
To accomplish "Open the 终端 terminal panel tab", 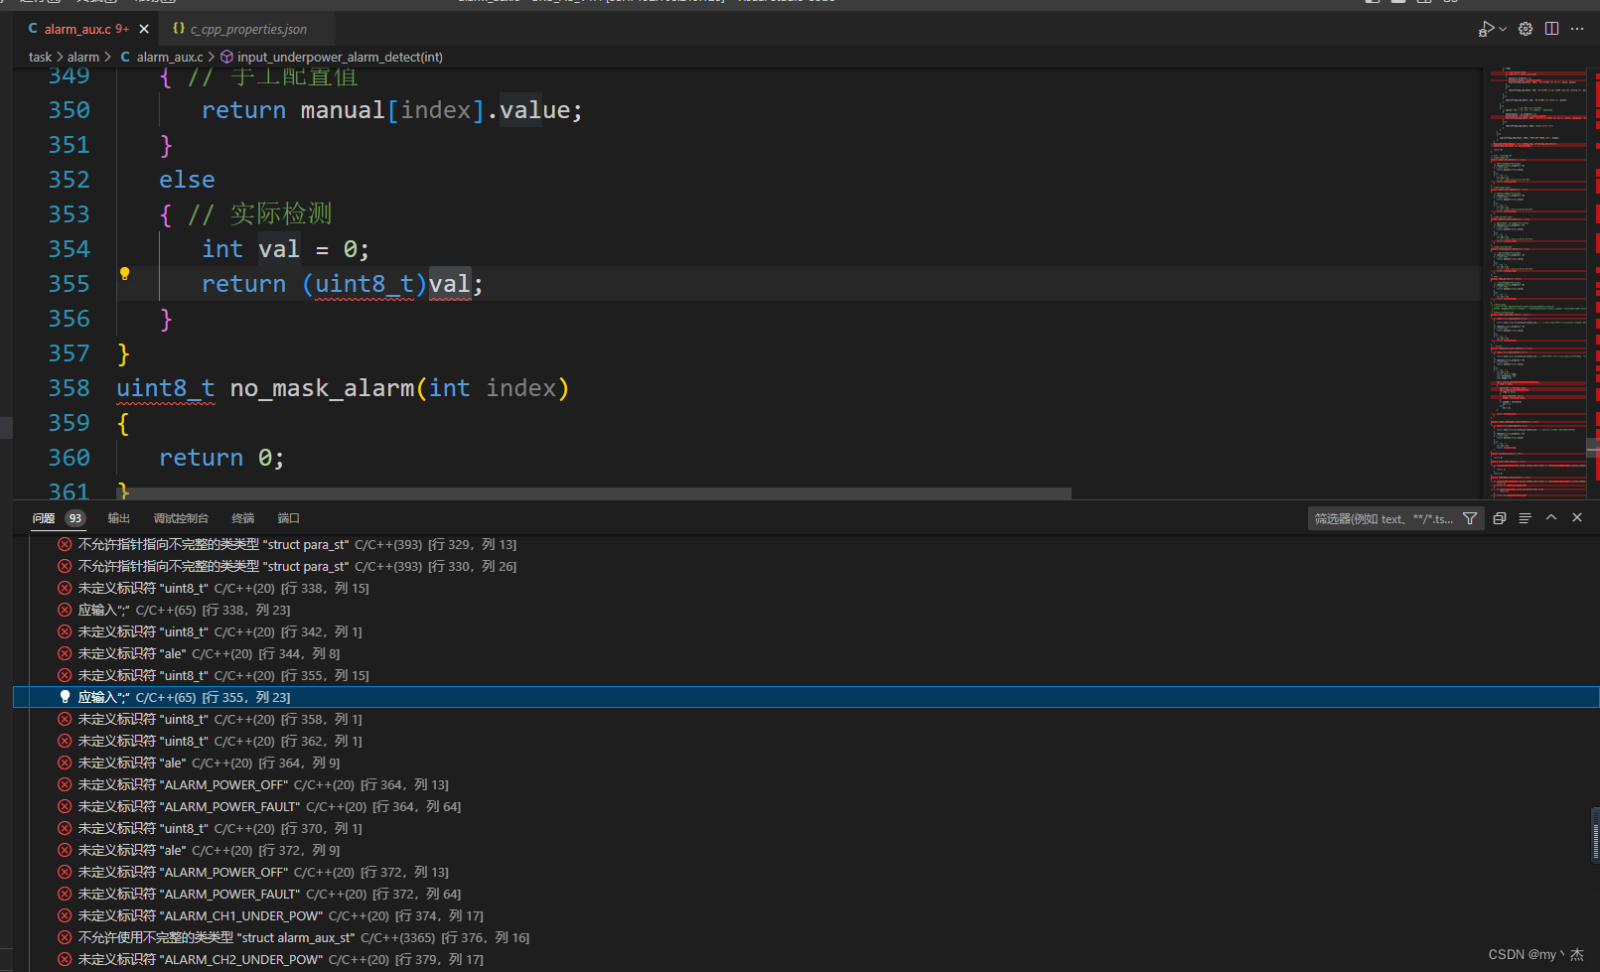I will tap(243, 518).
